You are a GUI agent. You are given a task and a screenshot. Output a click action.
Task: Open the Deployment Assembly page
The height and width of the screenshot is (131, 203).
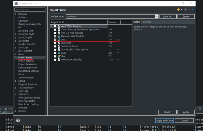30,24
